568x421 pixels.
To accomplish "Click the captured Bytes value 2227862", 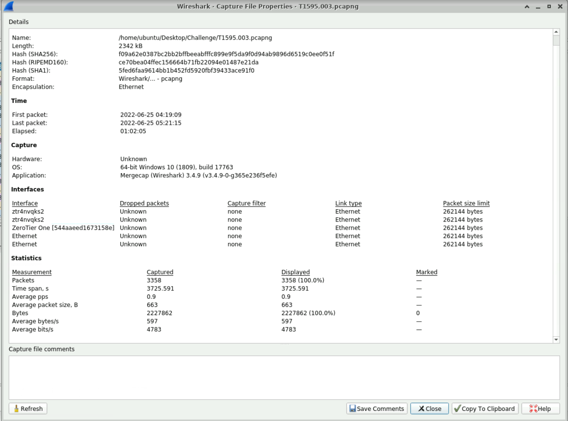I will pos(159,313).
